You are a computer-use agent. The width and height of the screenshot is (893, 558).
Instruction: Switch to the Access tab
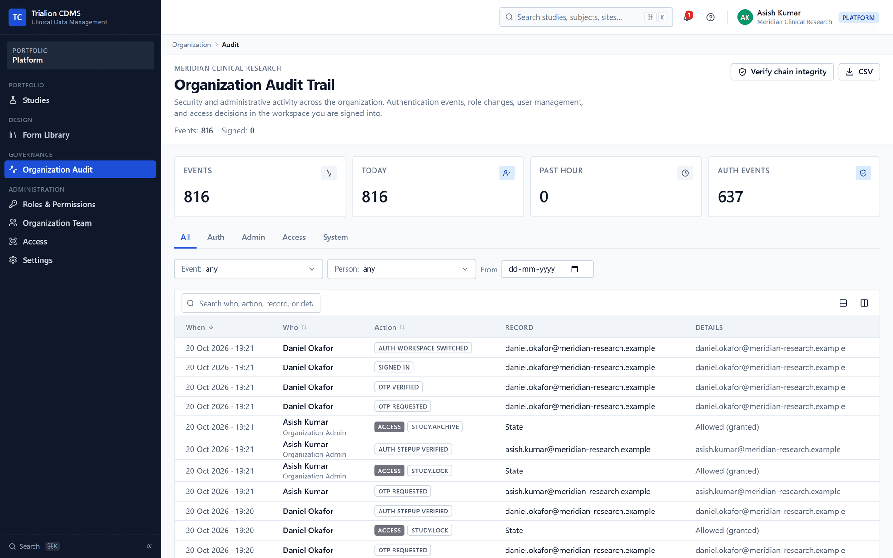pos(294,237)
